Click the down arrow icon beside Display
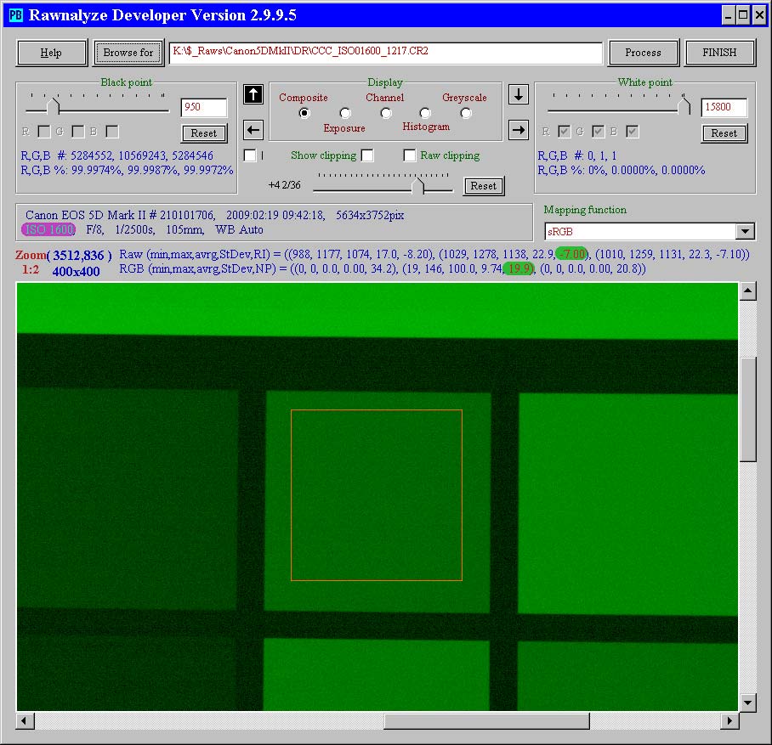 (x=518, y=94)
